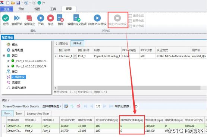This screenshot has width=207, height=137.
Task: Switch to the 工具 (Tools) ribbon tab
Action: (x=53, y=9)
